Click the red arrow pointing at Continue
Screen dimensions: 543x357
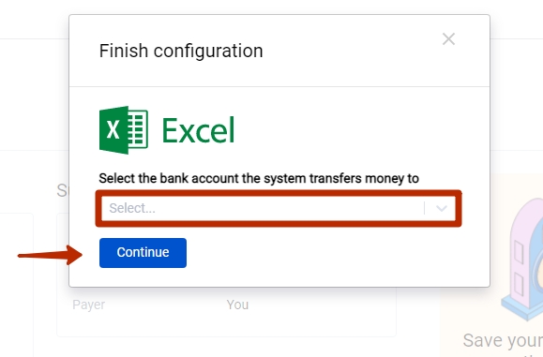[x=50, y=255]
